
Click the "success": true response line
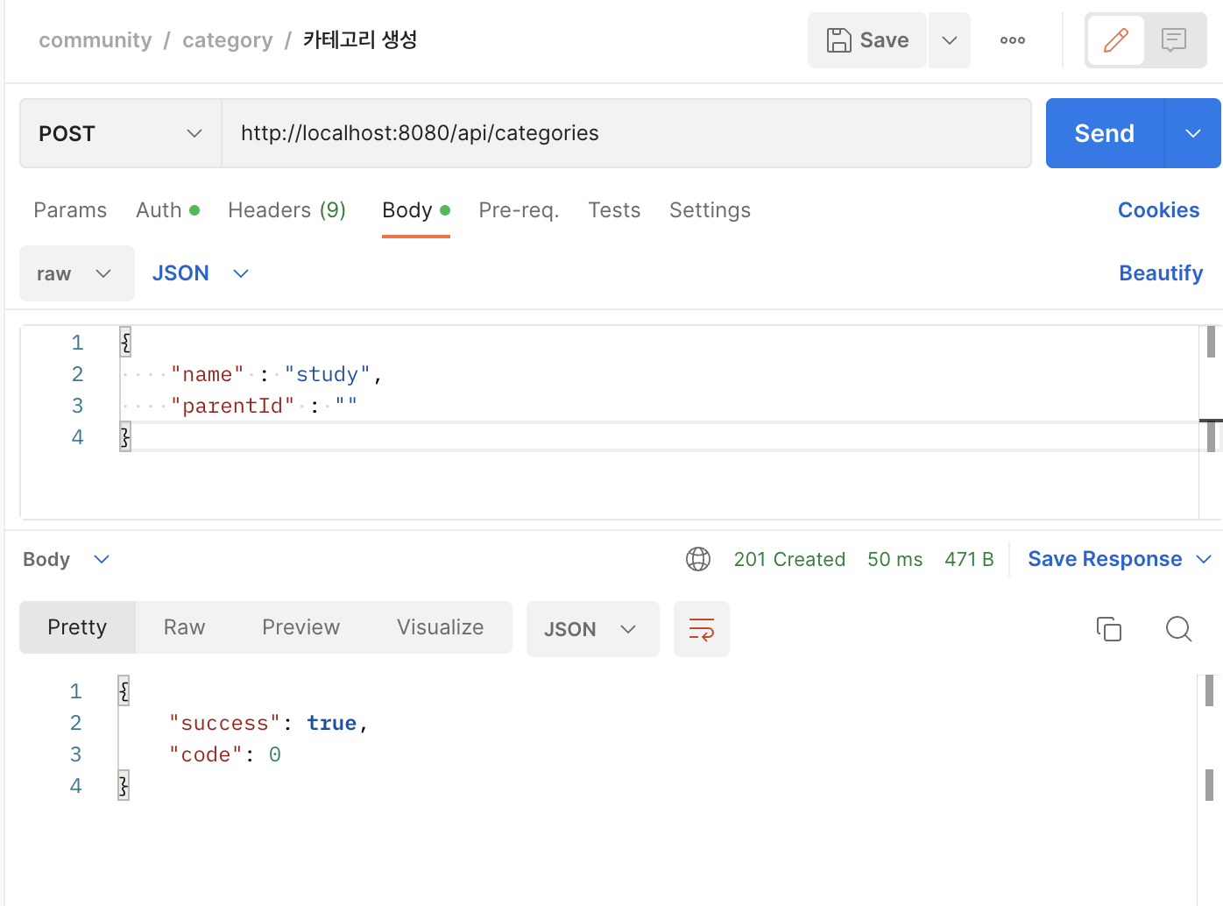[x=268, y=724]
